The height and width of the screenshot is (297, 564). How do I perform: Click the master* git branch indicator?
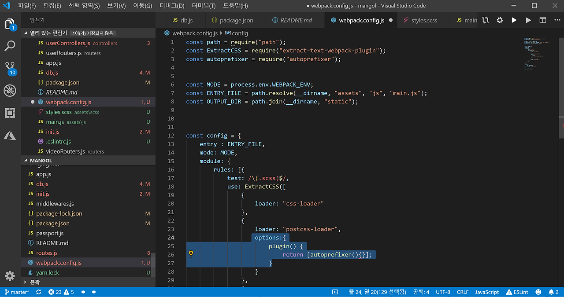click(x=17, y=292)
